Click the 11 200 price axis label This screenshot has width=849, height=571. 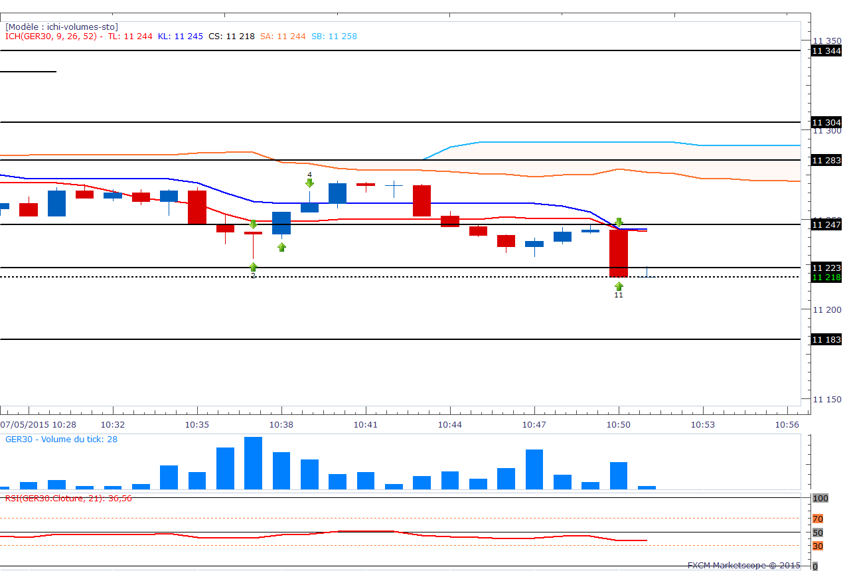tap(828, 309)
